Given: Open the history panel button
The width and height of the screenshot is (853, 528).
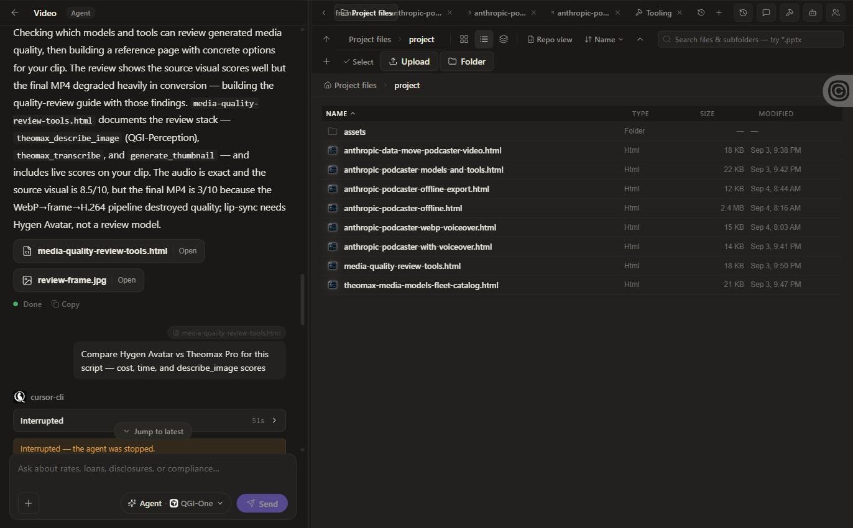Looking at the screenshot, I should click(743, 13).
